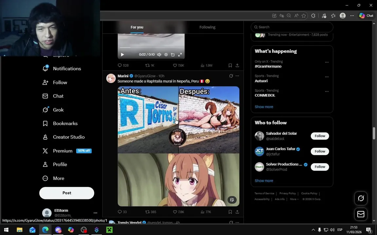Open options for #GranHermano trend
Screen dimensions: 377x235
click(x=327, y=62)
